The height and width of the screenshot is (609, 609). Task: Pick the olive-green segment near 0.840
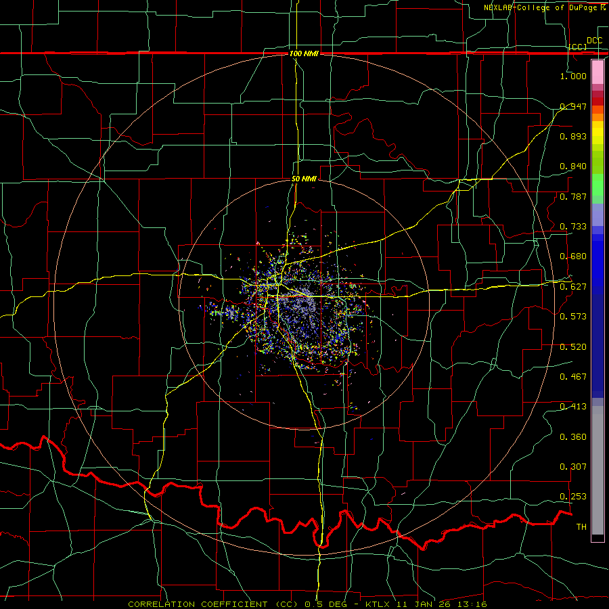click(x=597, y=162)
